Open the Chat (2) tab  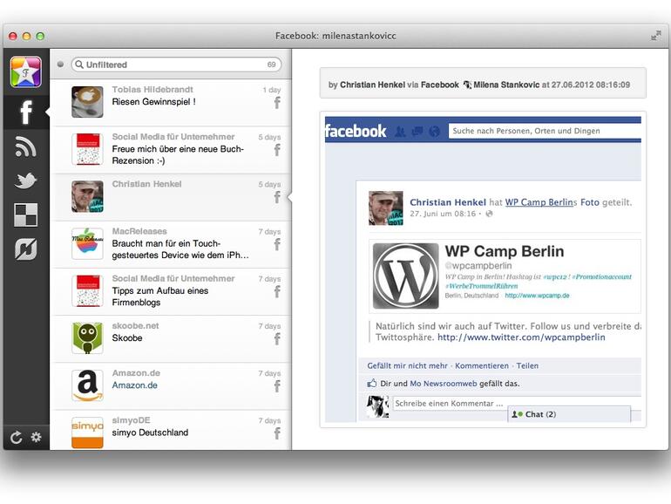pos(569,414)
